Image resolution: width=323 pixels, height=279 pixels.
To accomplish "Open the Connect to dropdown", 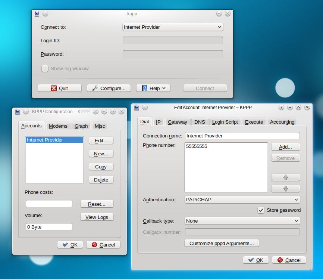I will point(173,27).
